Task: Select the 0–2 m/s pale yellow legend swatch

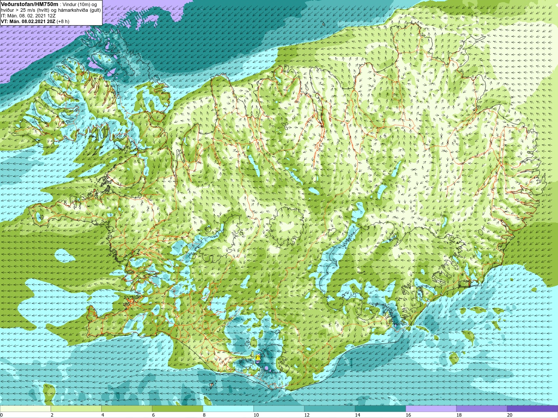Action: (25, 409)
